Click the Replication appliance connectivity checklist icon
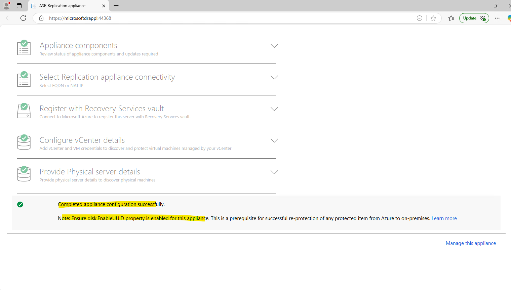The height and width of the screenshot is (290, 511). [x=24, y=79]
